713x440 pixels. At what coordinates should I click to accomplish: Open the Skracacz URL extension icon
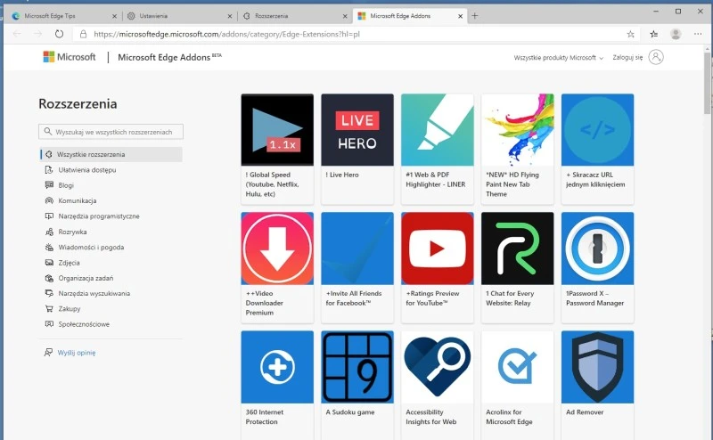tap(597, 129)
